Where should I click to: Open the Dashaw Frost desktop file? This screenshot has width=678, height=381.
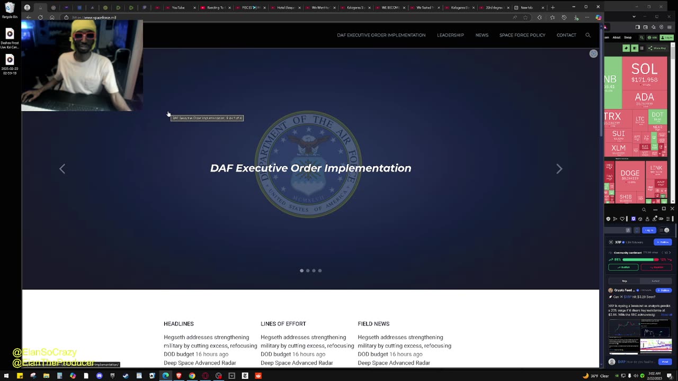click(9, 39)
